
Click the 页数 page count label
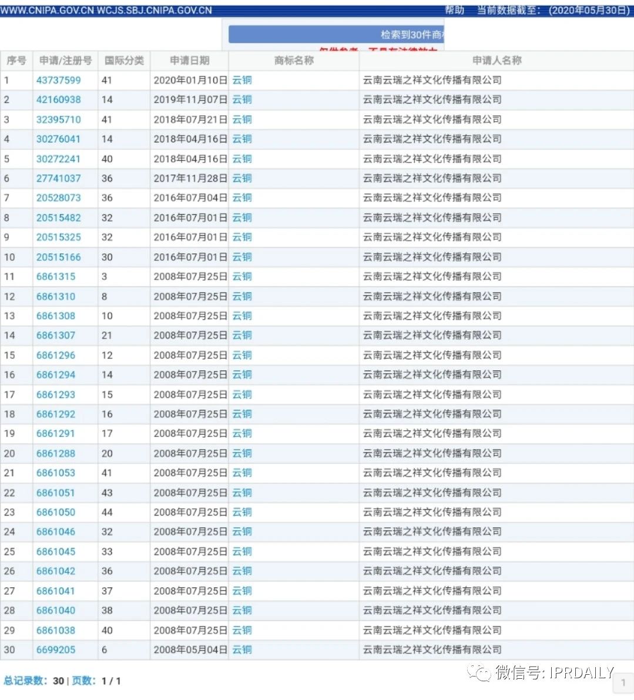[83, 681]
